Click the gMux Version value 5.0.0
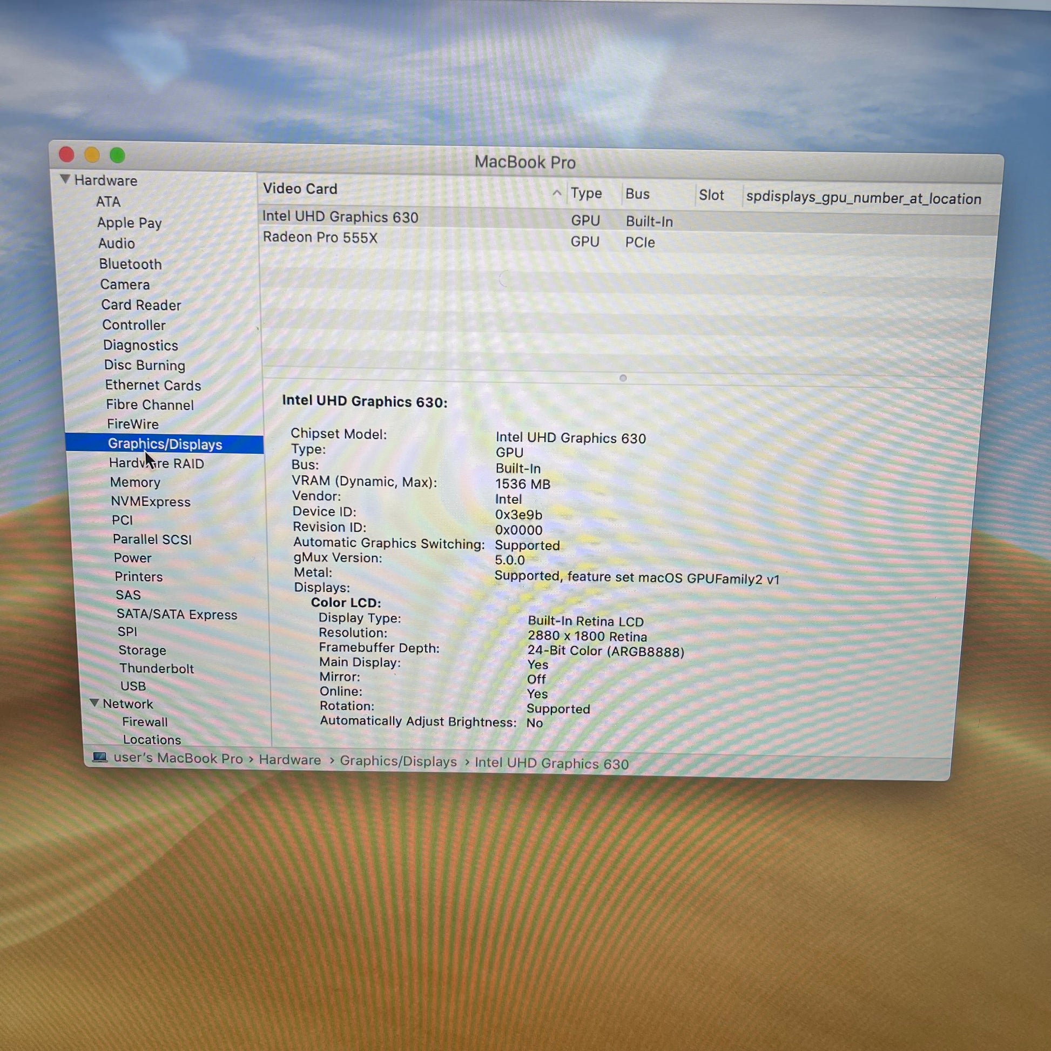1051x1051 pixels. click(509, 560)
